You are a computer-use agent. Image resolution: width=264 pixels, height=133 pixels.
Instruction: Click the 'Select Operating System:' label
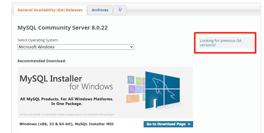tap(38, 40)
